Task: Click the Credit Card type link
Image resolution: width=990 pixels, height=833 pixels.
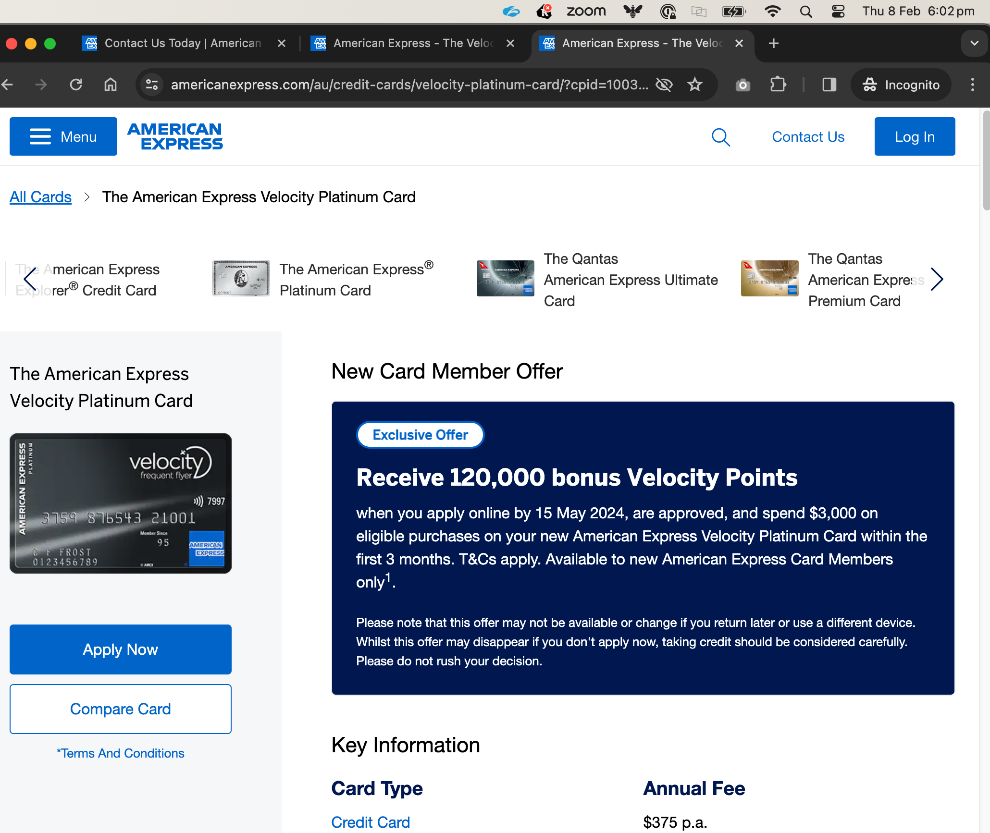Action: pyautogui.click(x=371, y=822)
